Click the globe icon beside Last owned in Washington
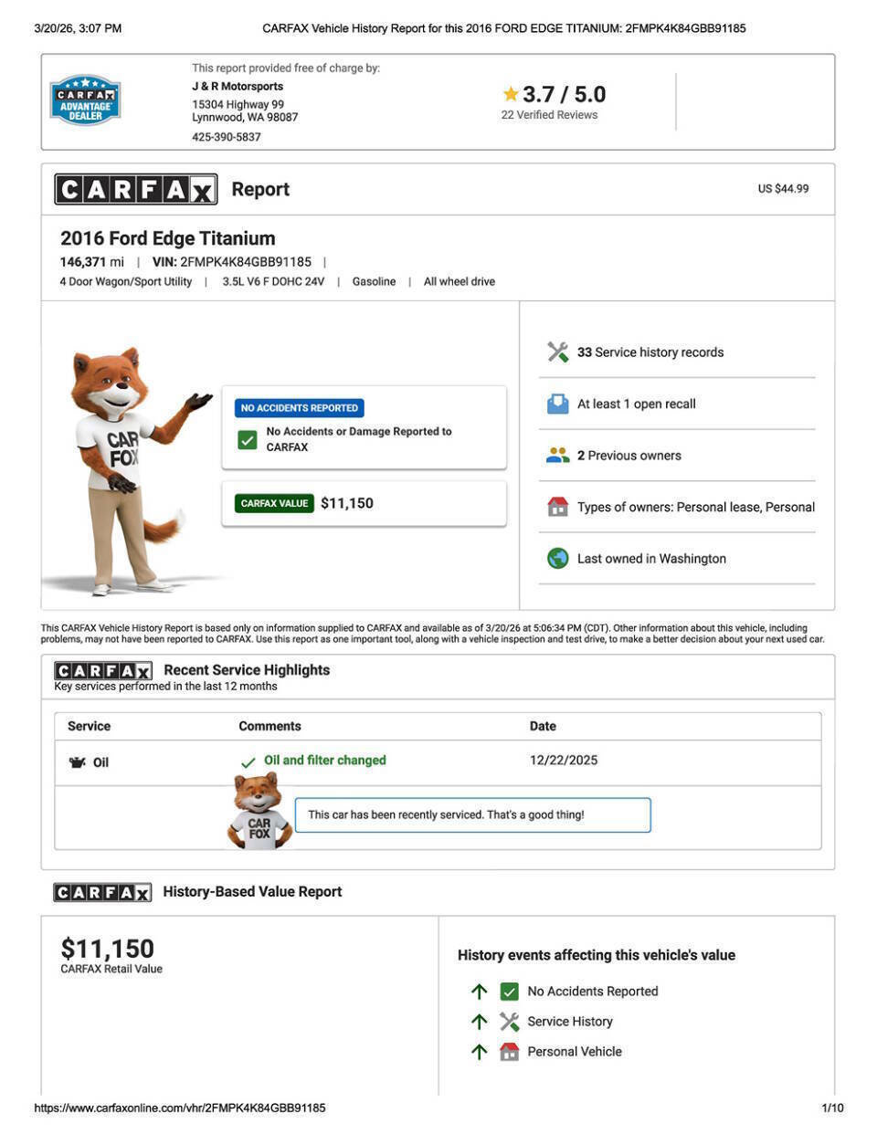The height and width of the screenshot is (1134, 877). (557, 558)
